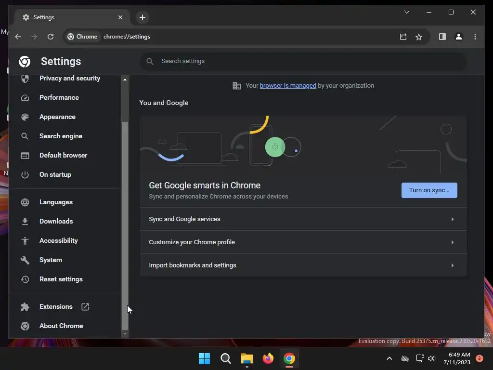Open Customize your Chrome profile row
493x370 pixels.
click(x=303, y=242)
